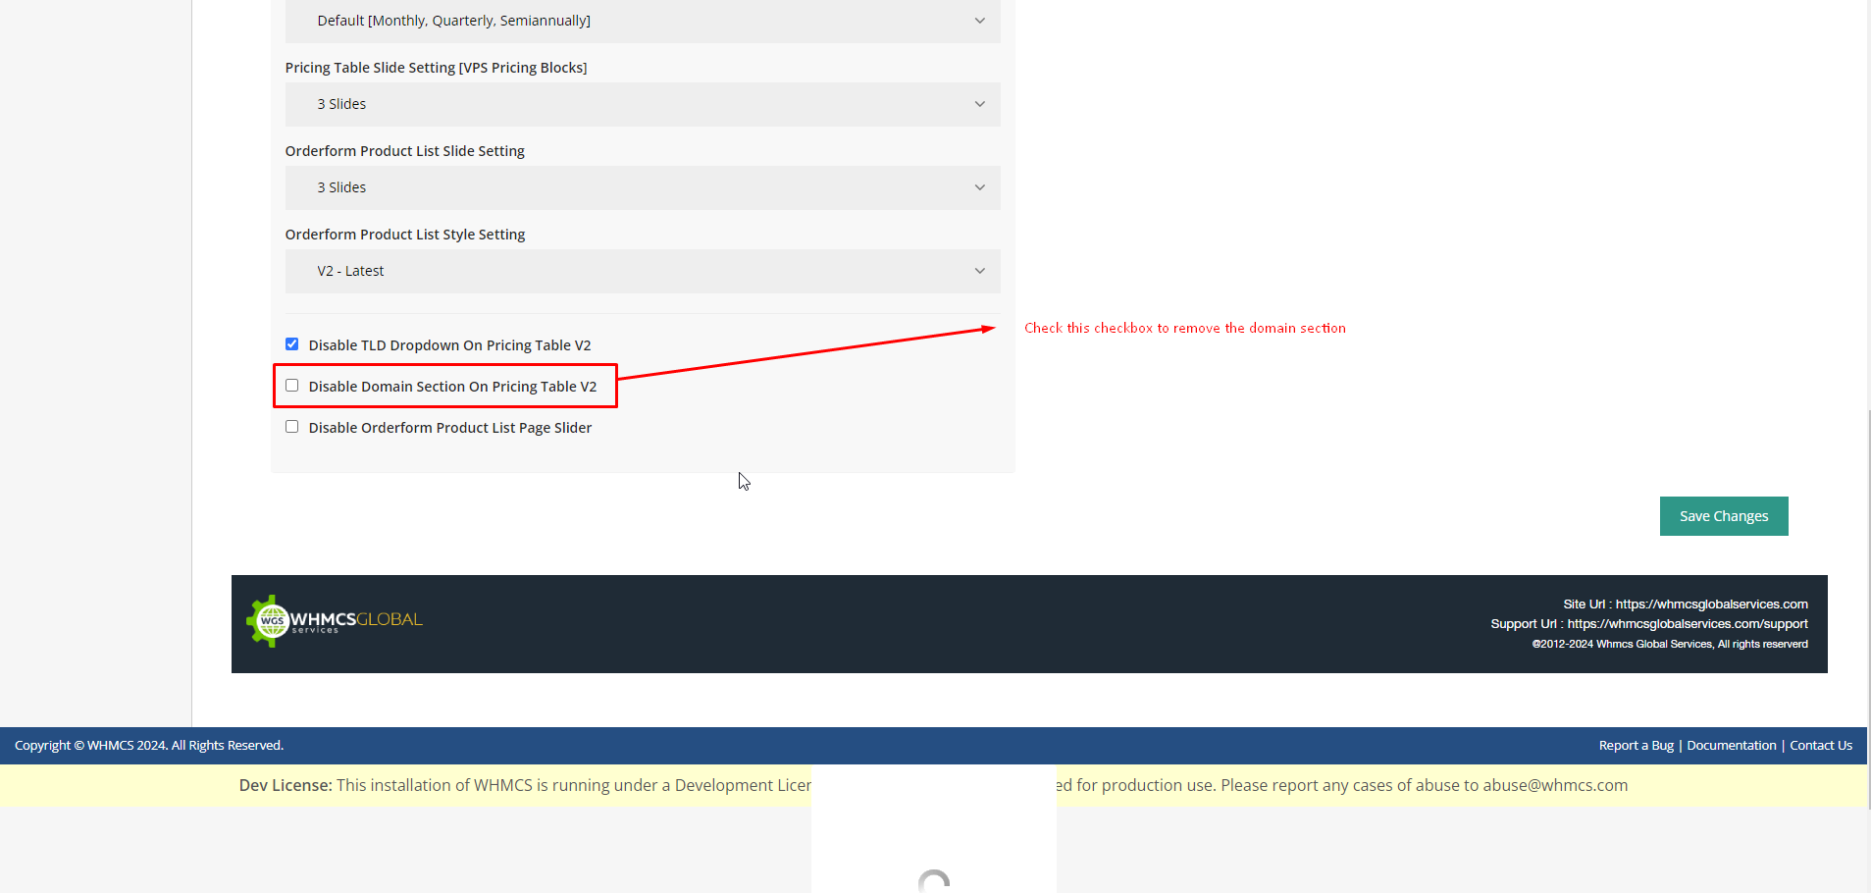Click the WHMCS Global gear logo
Viewport: 1871px width, 893px height.
coord(269,620)
